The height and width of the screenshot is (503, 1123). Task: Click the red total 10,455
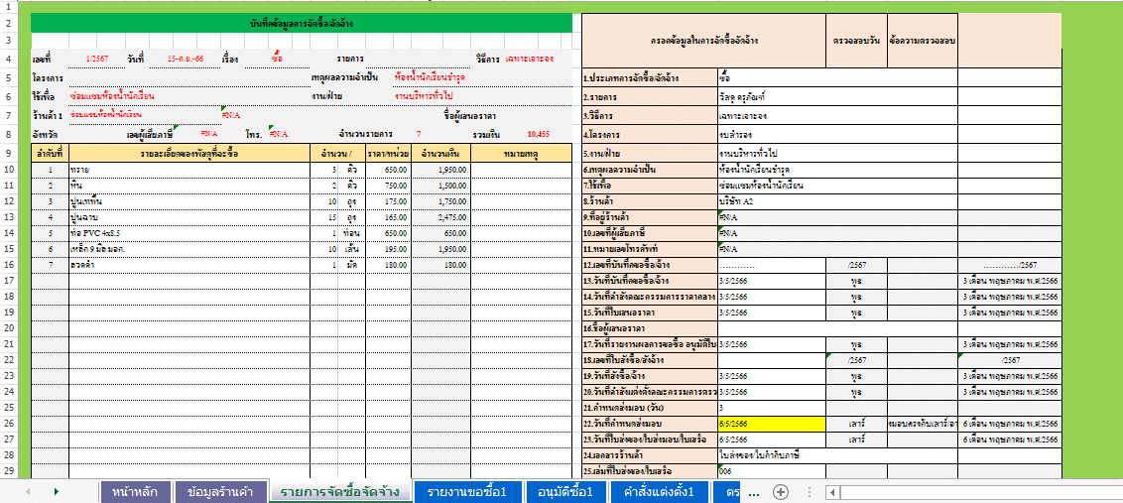(538, 134)
